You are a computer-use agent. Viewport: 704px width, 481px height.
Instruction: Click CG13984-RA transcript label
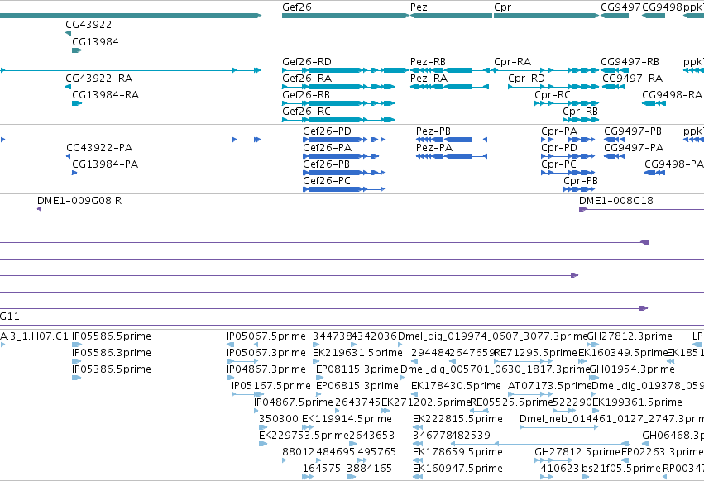[106, 95]
